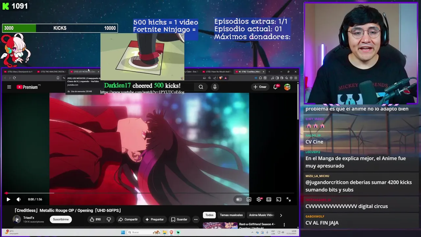421x237 pixels.
Task: Enter fullscreen in the video player
Action: pyautogui.click(x=288, y=199)
